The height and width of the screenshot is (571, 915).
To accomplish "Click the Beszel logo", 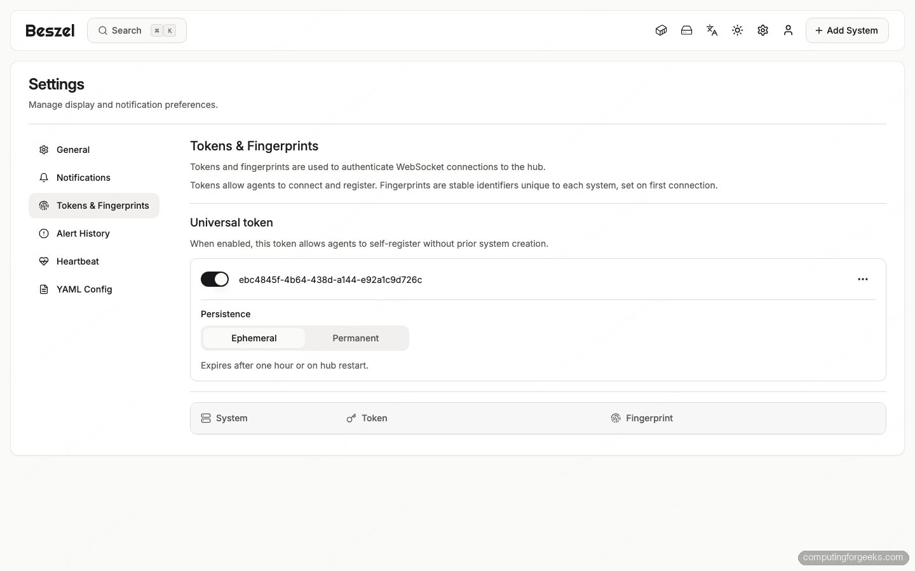I will pyautogui.click(x=50, y=30).
